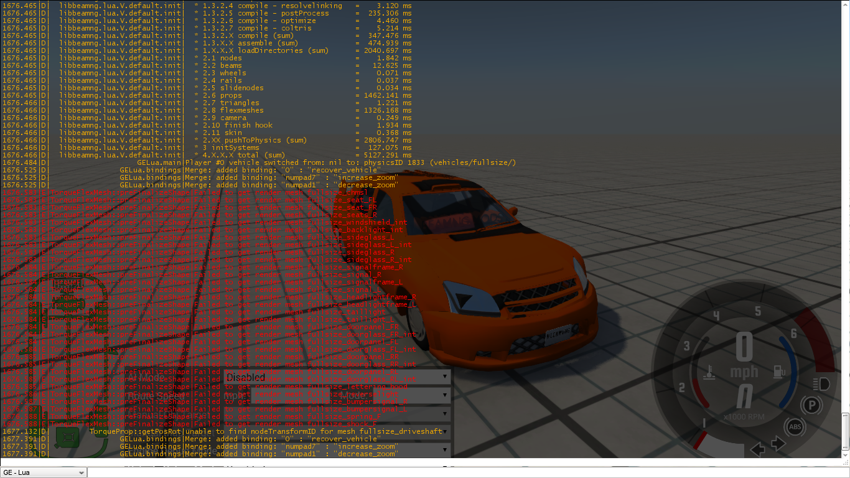Open the AI Mode 'Disabled' dropdown
This screenshot has width=850, height=478.
point(337,377)
